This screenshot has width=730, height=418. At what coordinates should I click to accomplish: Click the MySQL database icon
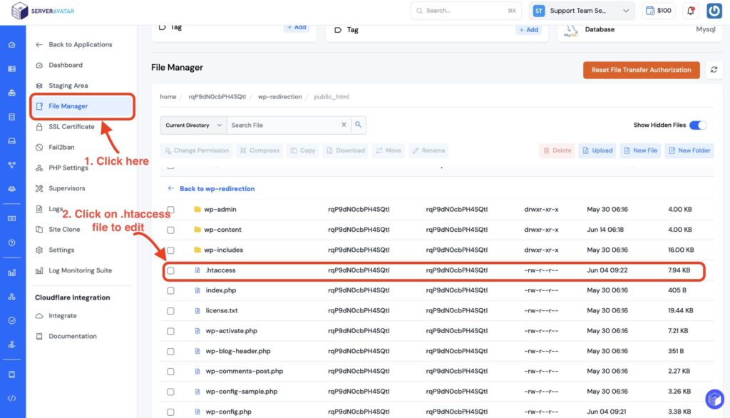[570, 30]
